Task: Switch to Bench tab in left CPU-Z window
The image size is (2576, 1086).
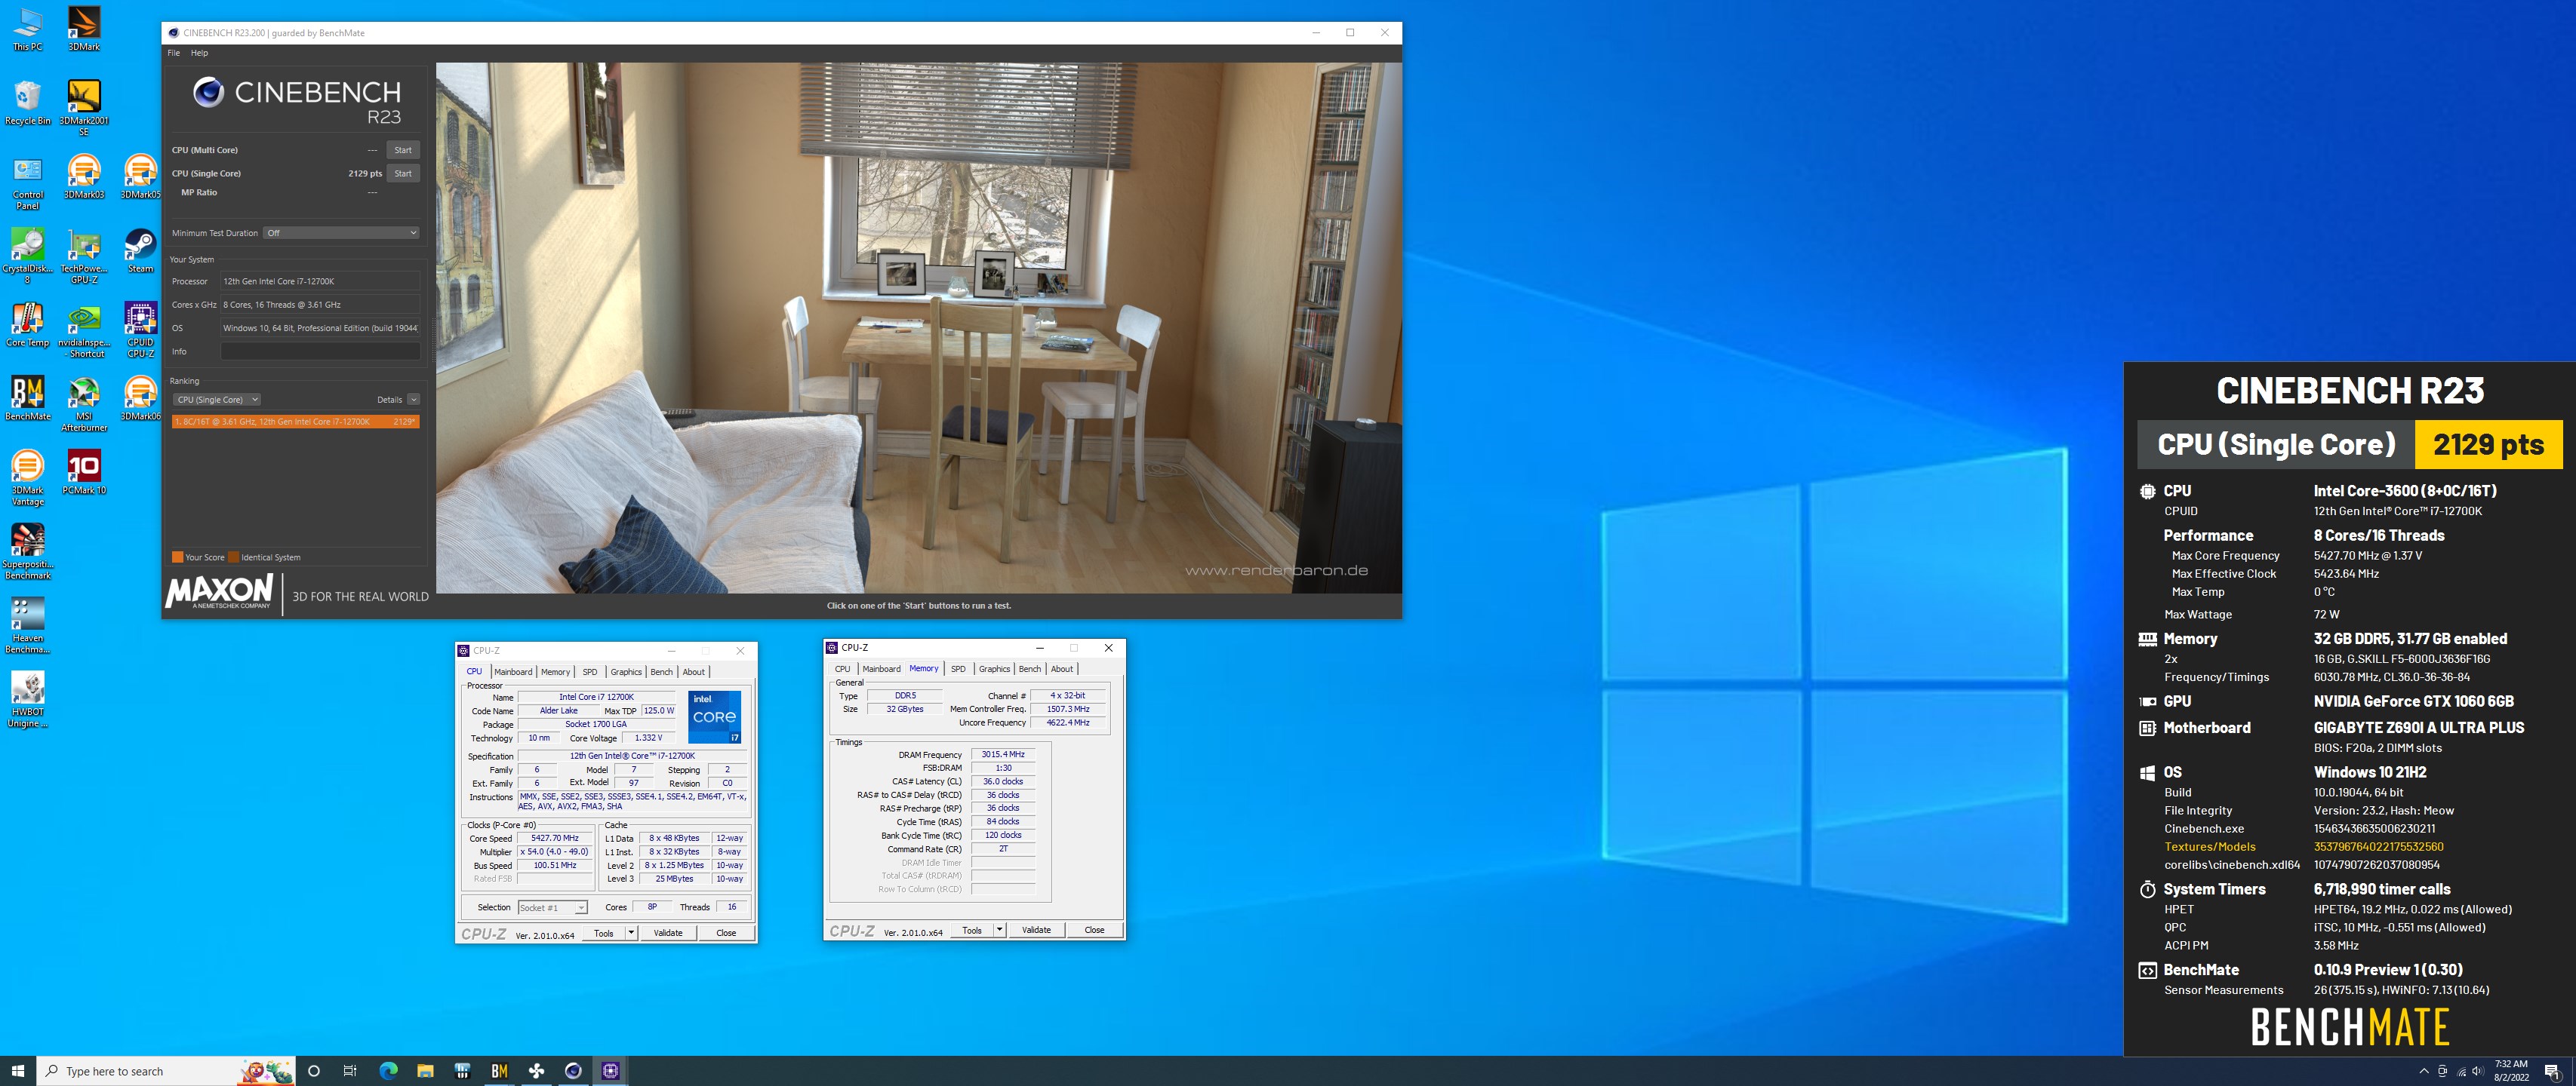Action: click(662, 673)
